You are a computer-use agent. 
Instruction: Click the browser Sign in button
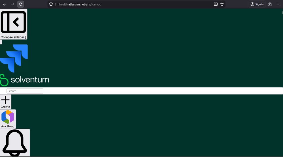[x=257, y=4]
